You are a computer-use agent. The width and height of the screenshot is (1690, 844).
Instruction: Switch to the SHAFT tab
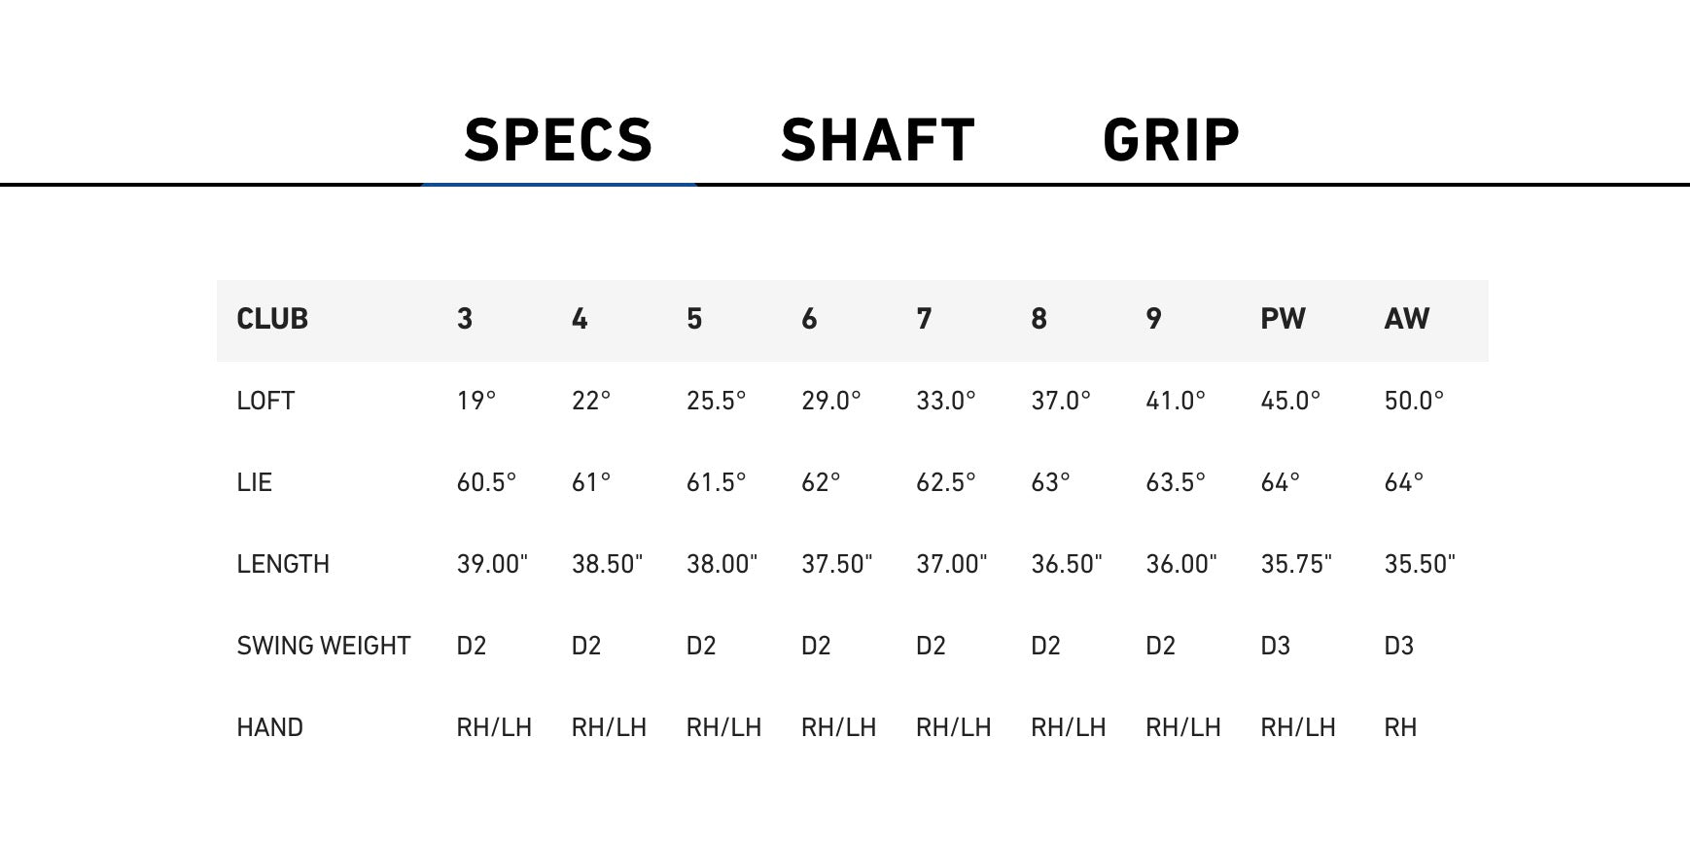[877, 140]
